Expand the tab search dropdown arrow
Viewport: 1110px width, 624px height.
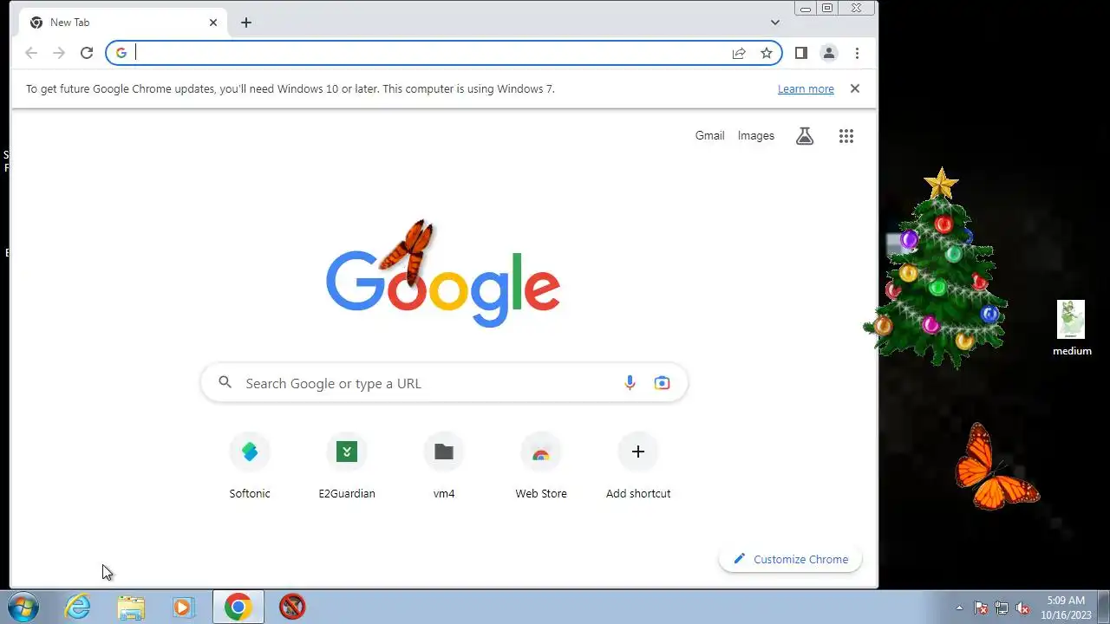(775, 23)
